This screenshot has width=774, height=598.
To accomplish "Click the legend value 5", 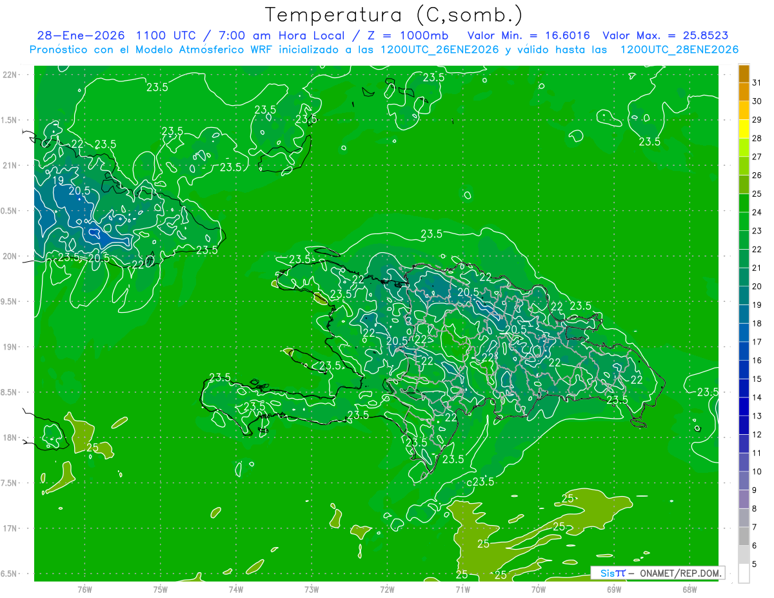I will point(755,564).
